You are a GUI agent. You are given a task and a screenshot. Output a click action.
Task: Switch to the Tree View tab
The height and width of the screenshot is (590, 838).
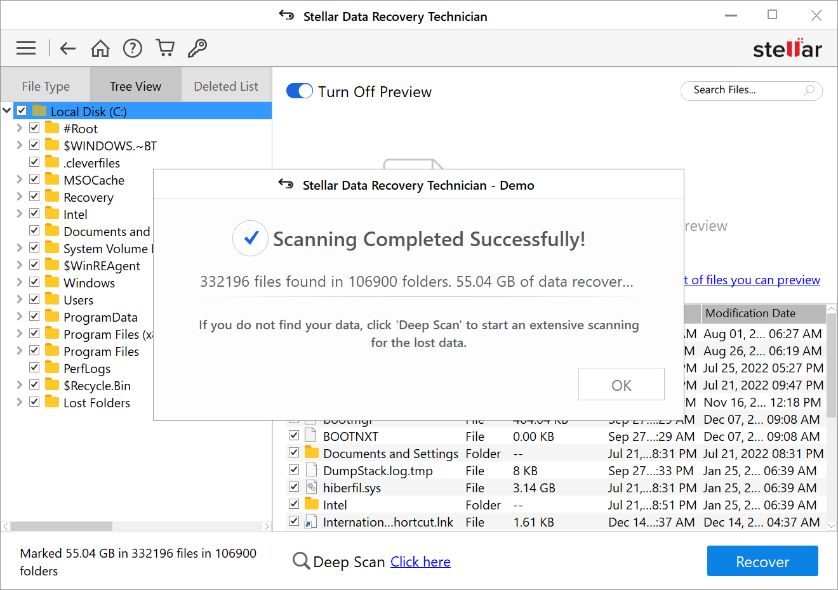click(x=136, y=86)
